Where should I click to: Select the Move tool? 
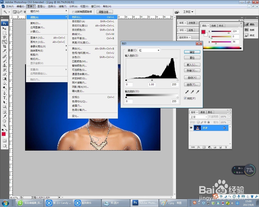point(4,28)
